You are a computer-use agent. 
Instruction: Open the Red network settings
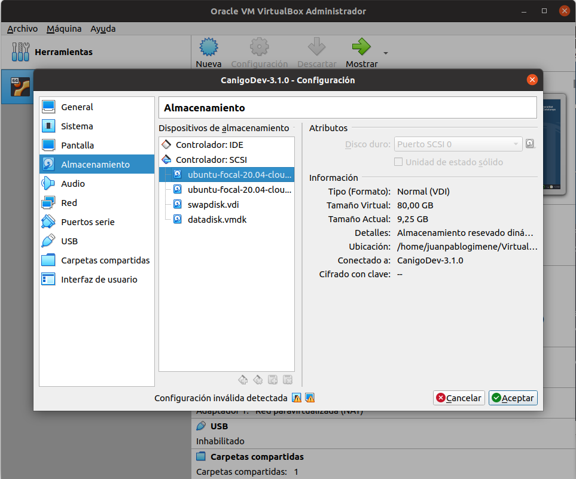(x=97, y=202)
